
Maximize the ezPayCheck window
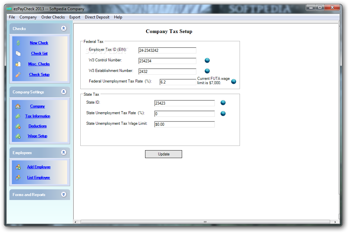click(320, 8)
